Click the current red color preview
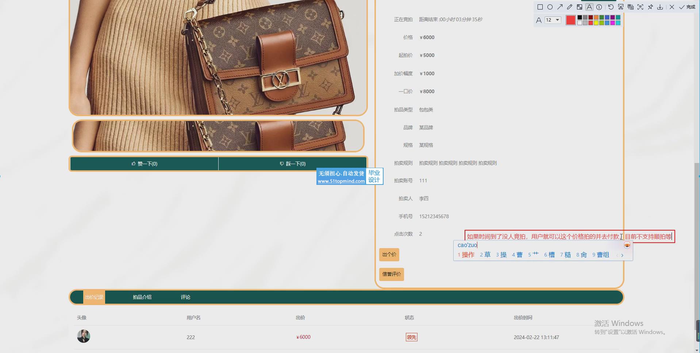This screenshot has height=353, width=700. (571, 20)
